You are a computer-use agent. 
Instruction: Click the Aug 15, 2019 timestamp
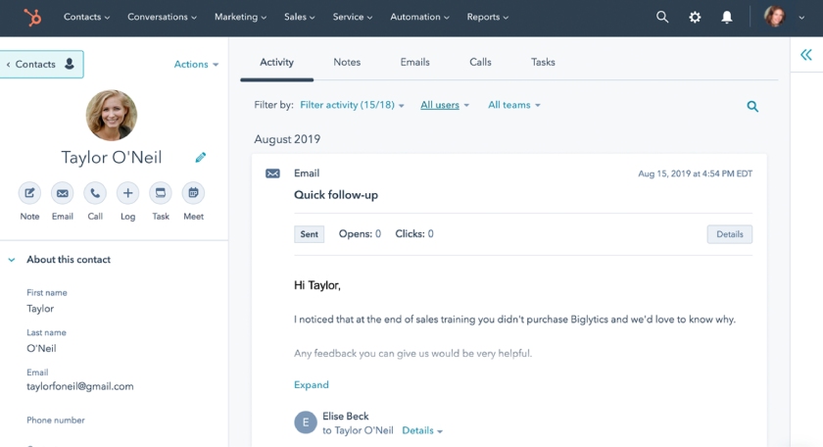click(695, 174)
